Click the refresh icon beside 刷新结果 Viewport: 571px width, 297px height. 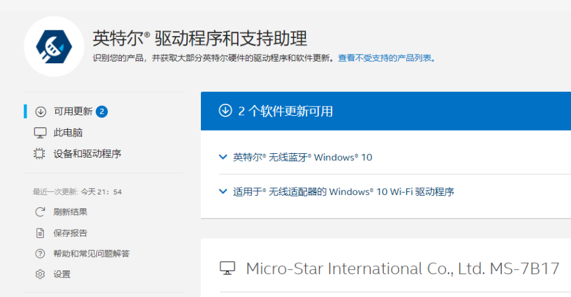(41, 212)
